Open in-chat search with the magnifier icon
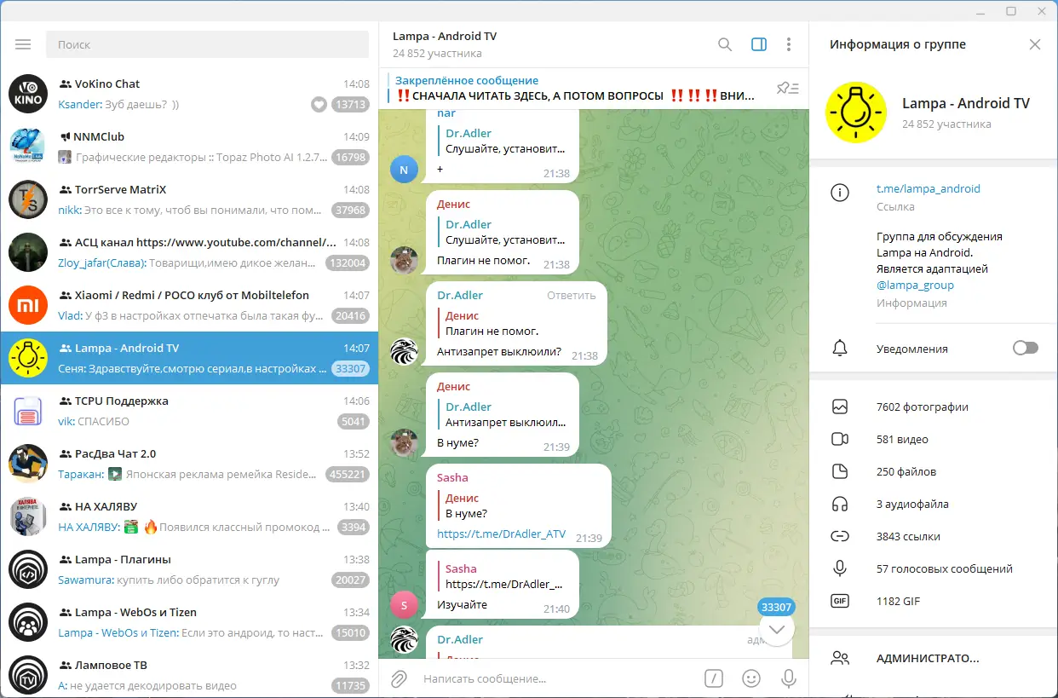Image resolution: width=1058 pixels, height=698 pixels. tap(724, 43)
